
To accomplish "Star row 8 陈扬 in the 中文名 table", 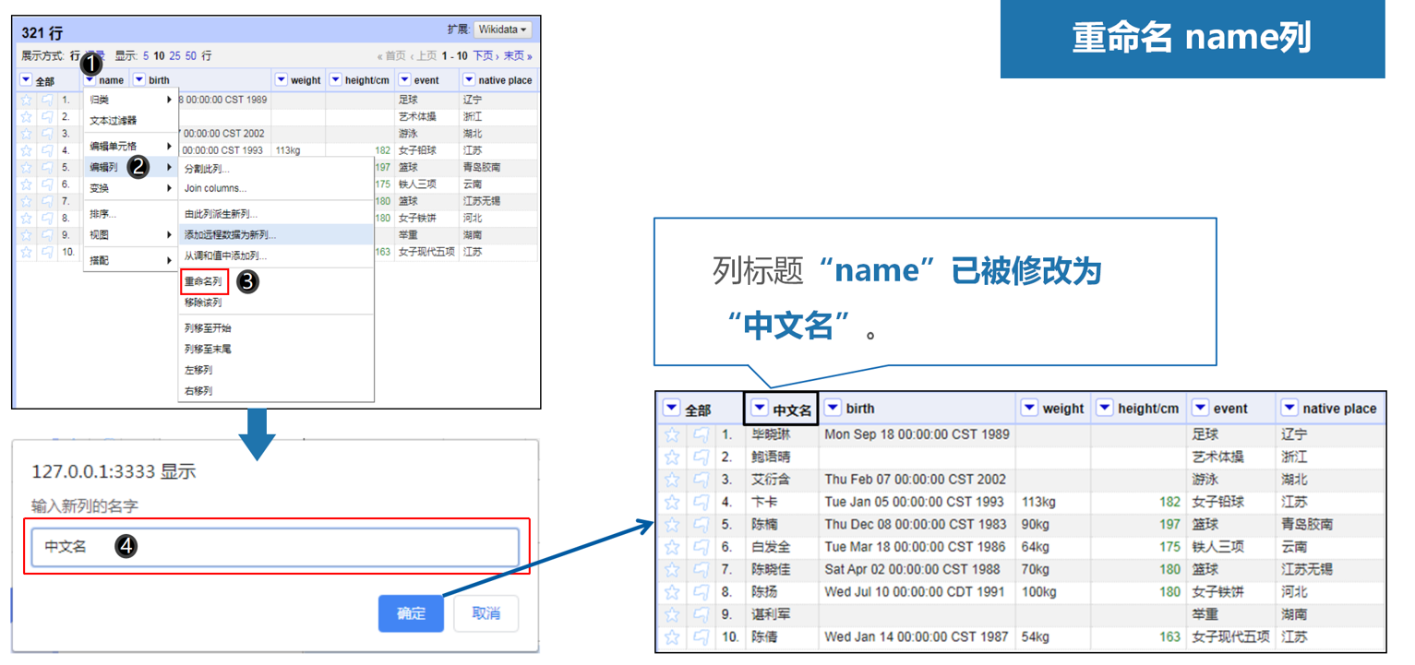I will pos(672,591).
